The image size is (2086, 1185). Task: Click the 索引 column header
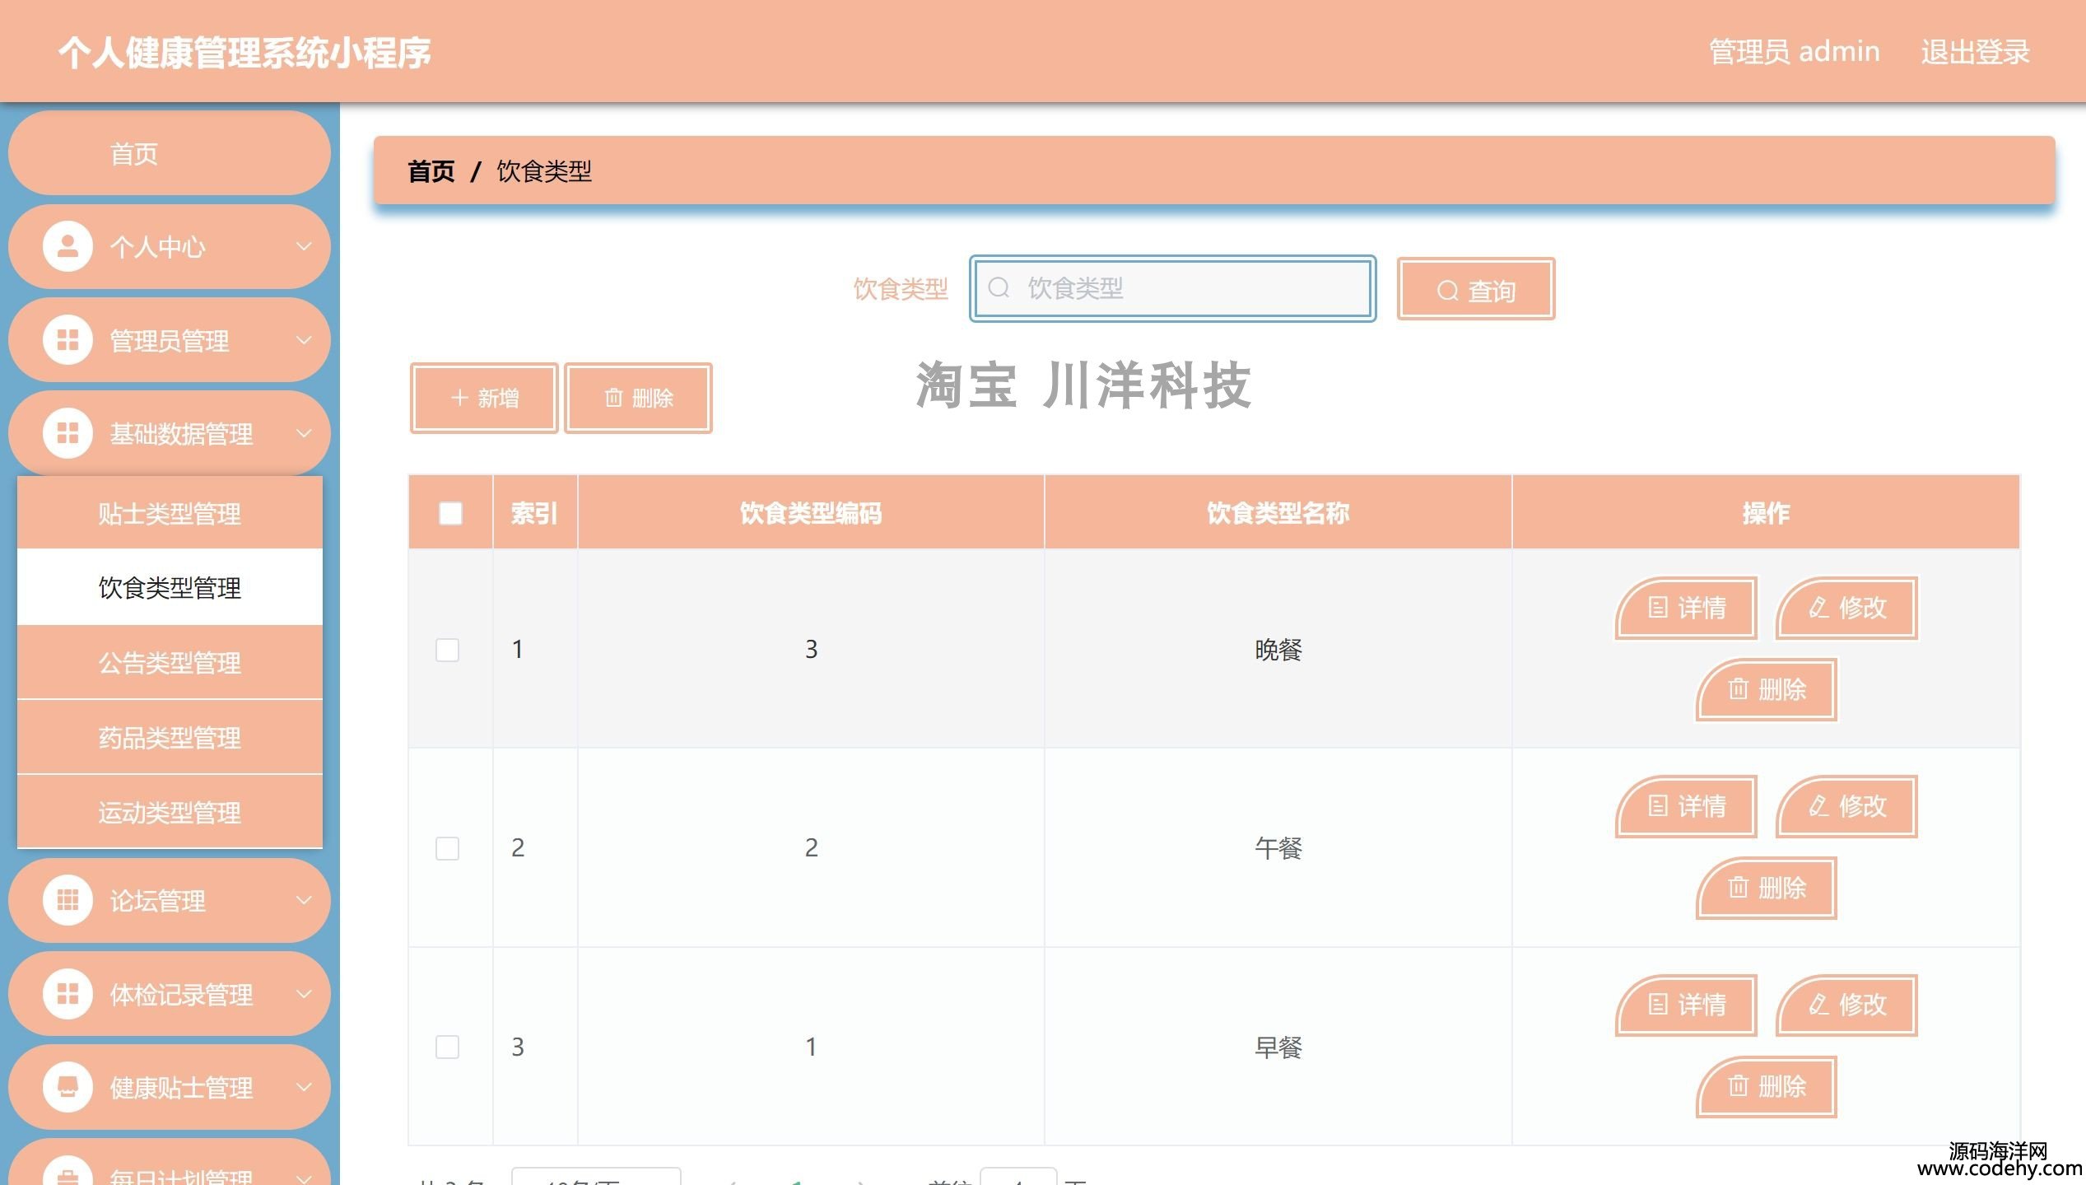[534, 513]
